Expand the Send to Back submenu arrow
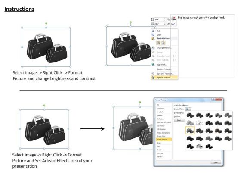This screenshot has height=181, width=241. pos(176,60)
